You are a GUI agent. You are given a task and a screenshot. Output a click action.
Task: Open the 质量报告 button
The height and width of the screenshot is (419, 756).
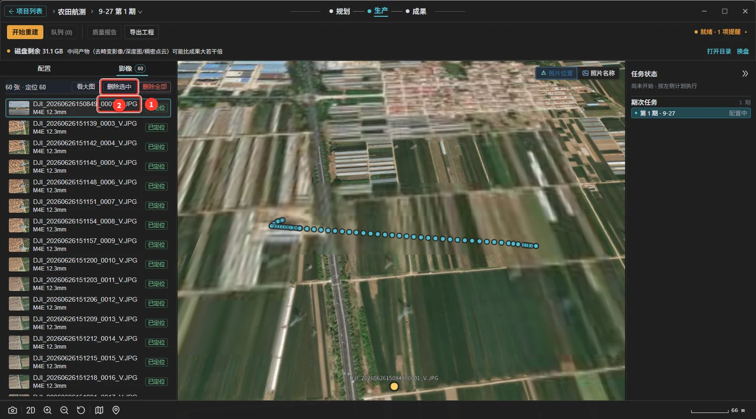(x=104, y=32)
